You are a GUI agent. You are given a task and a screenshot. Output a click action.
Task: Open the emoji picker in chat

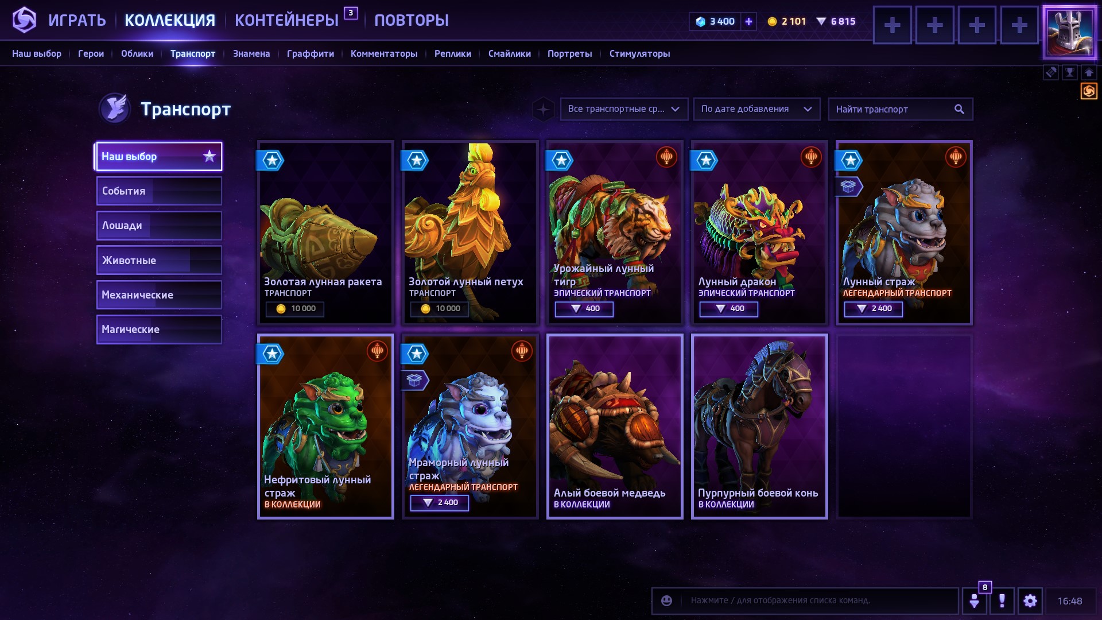pos(666,600)
